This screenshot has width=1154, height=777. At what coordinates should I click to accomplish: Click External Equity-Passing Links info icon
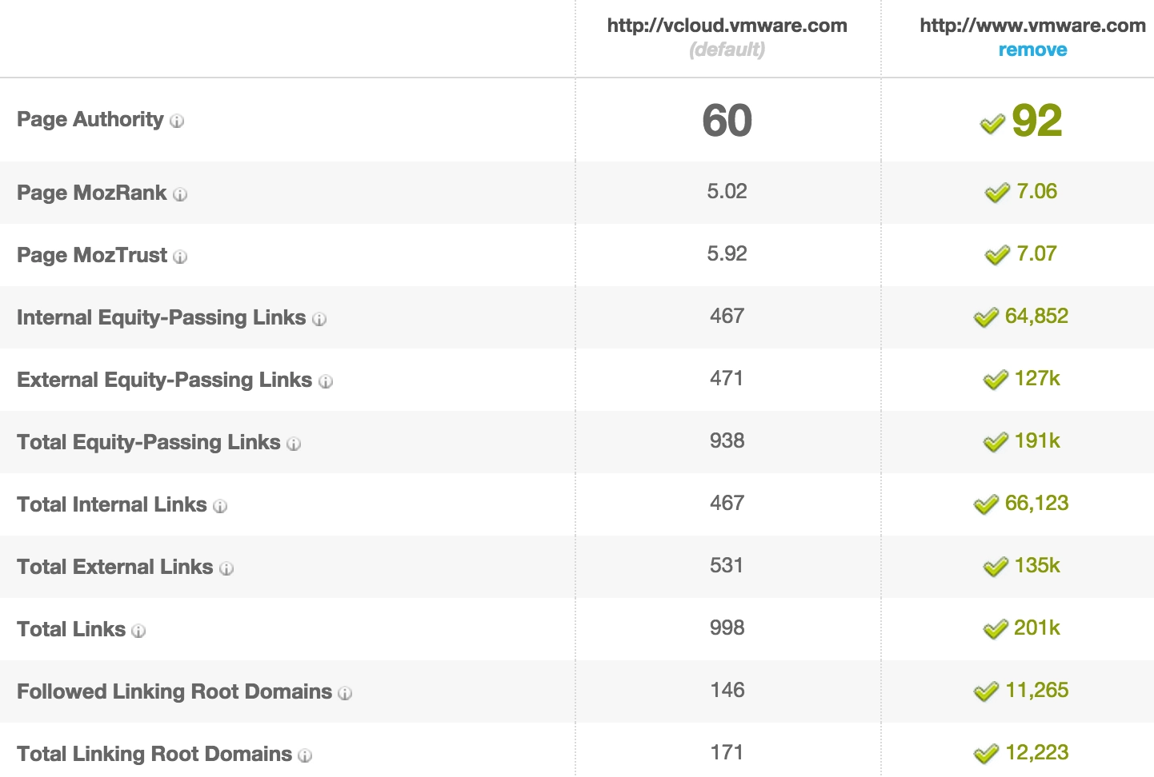(326, 381)
